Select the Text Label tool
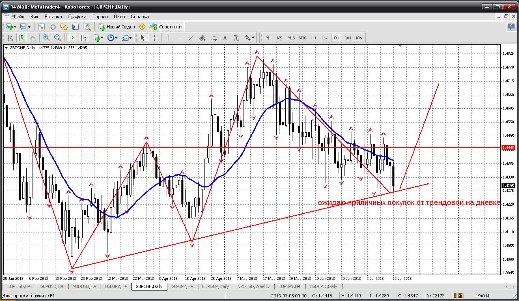 [237, 38]
